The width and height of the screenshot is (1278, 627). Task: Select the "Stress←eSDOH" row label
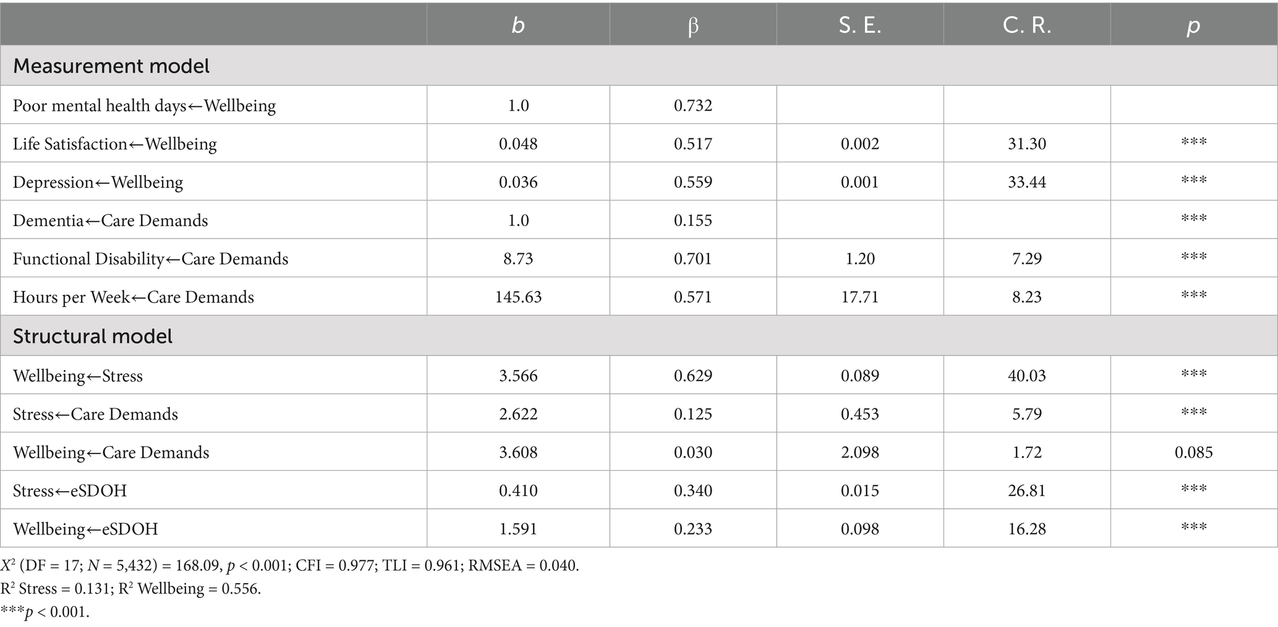pyautogui.click(x=70, y=490)
